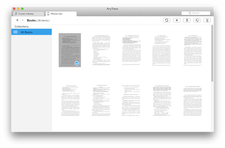Image resolution: width=225 pixels, height=148 pixels.
Task: Select first book in second row
Action: (70, 101)
